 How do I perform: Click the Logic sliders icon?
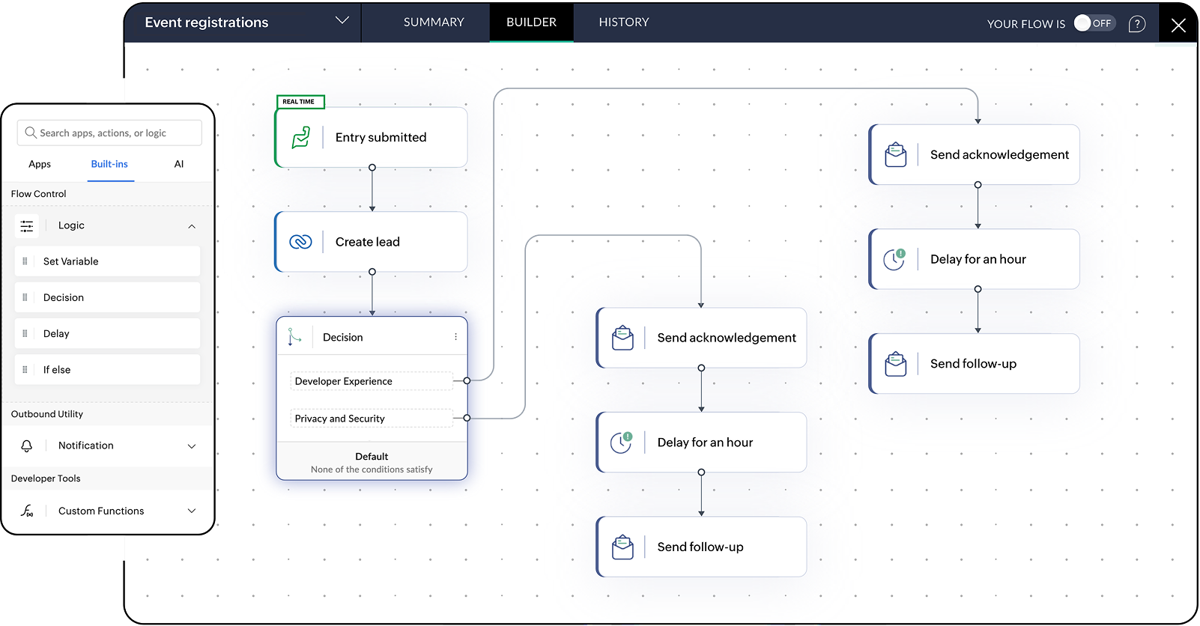coord(27,225)
